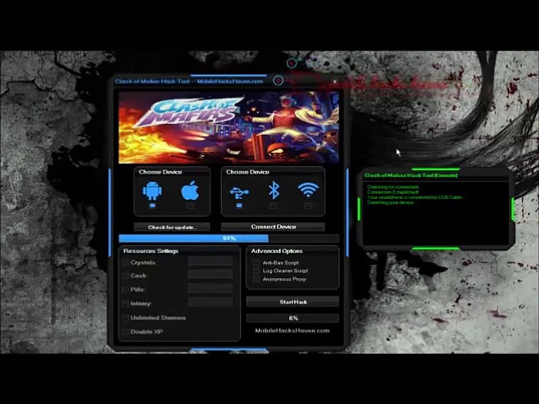The width and height of the screenshot is (539, 404).
Task: Click the Start Hack button
Action: (293, 302)
